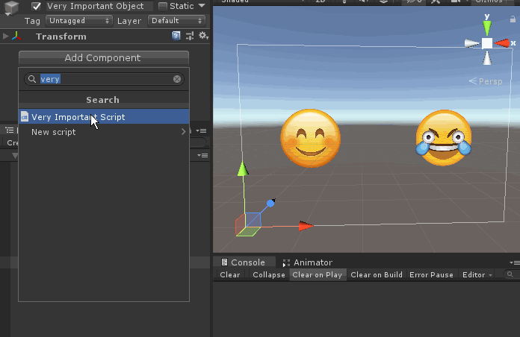Enable the Static checkbox
This screenshot has width=520, height=337.
(x=163, y=6)
